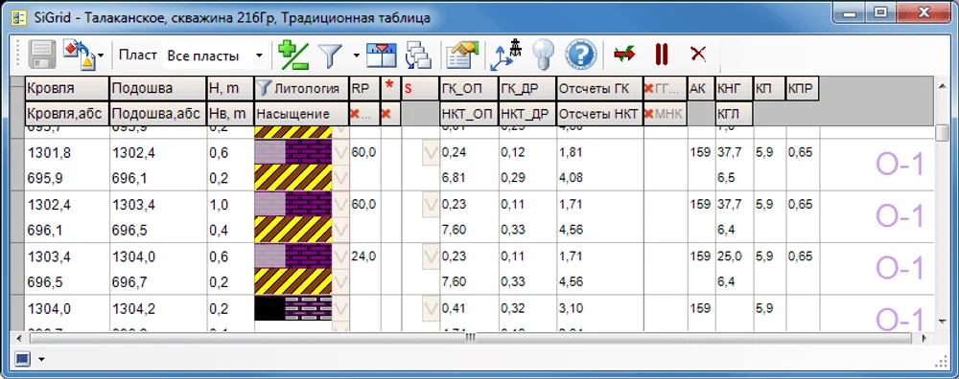The width and height of the screenshot is (959, 379).
Task: Select the RP cell with value 24,0
Action: pyautogui.click(x=364, y=256)
